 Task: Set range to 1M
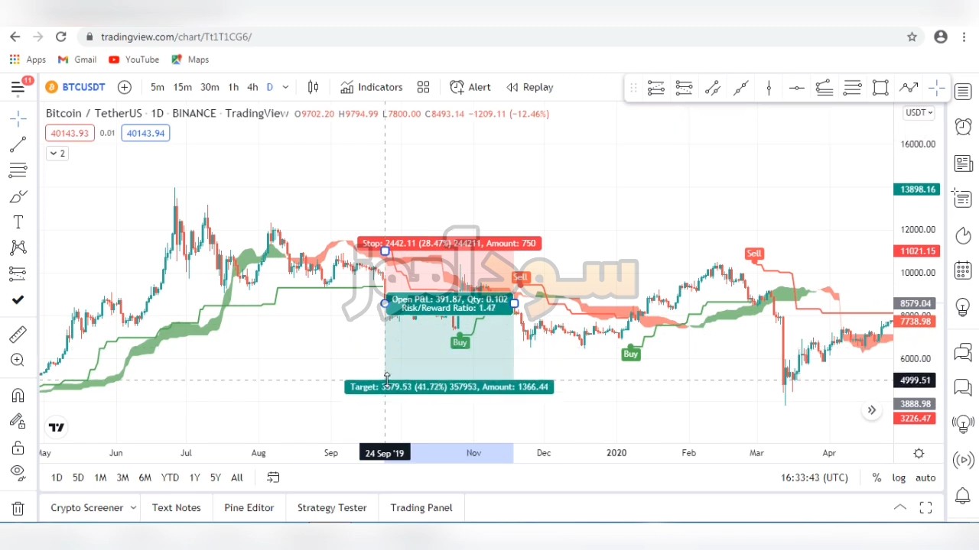click(100, 477)
